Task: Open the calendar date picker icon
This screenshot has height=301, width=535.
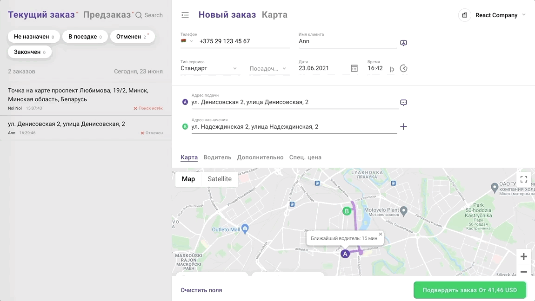Action: click(354, 68)
